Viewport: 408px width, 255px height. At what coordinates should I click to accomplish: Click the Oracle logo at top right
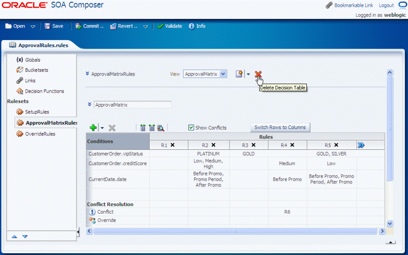click(403, 5)
